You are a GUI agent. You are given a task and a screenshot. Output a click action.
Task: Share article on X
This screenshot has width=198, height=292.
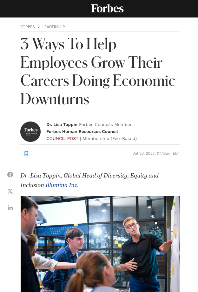tap(10, 191)
